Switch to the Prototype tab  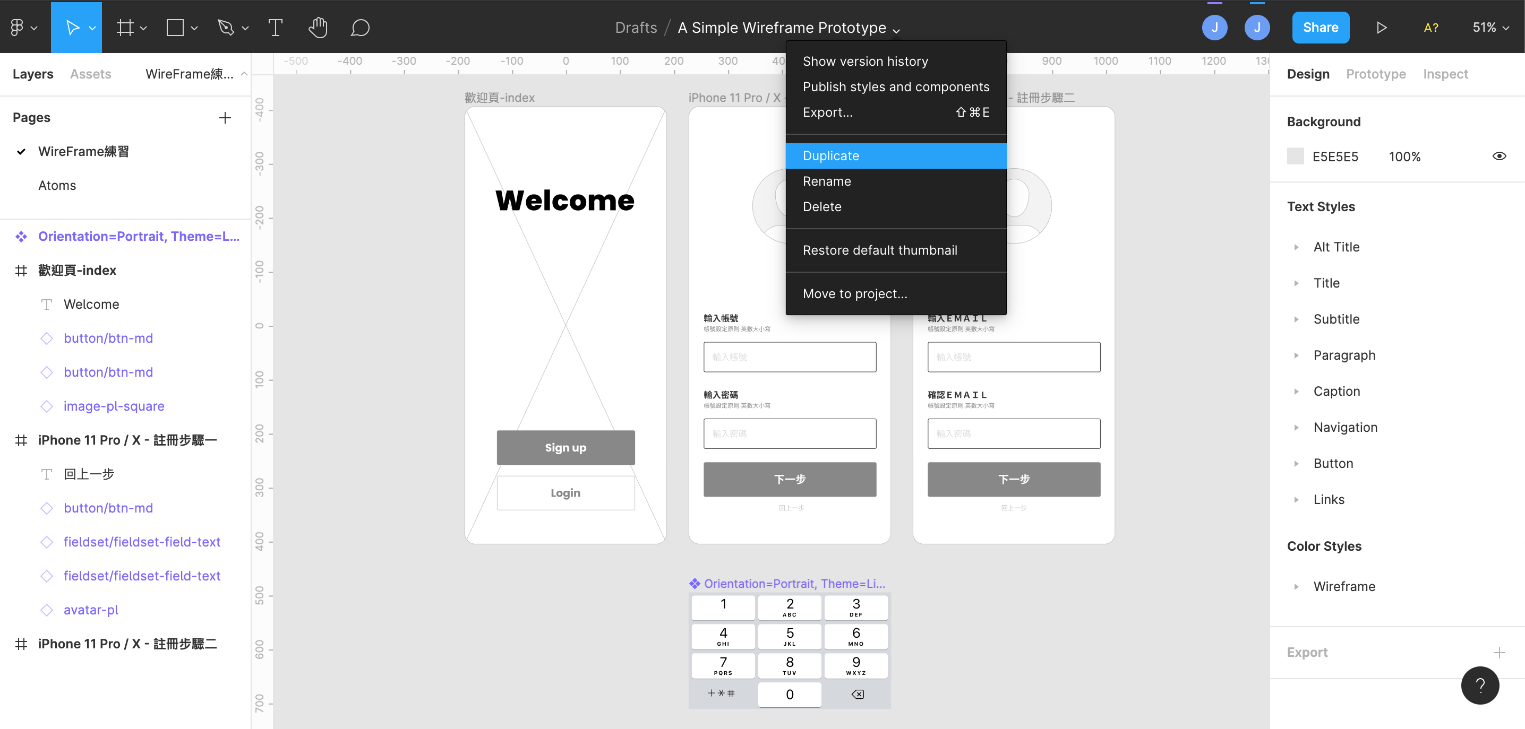[x=1375, y=74]
